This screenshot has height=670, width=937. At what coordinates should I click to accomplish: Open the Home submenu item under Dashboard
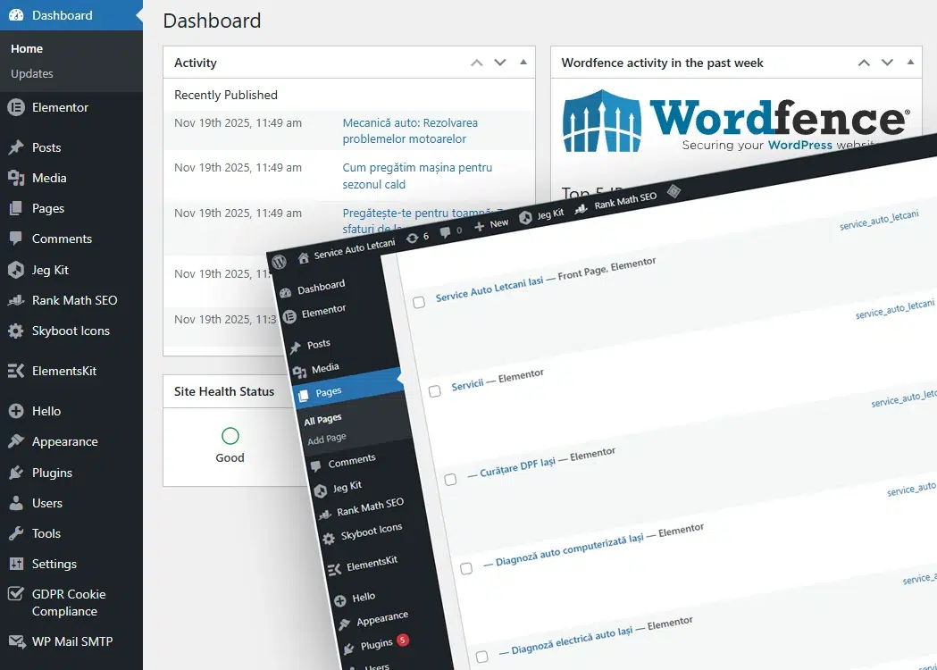click(x=27, y=48)
